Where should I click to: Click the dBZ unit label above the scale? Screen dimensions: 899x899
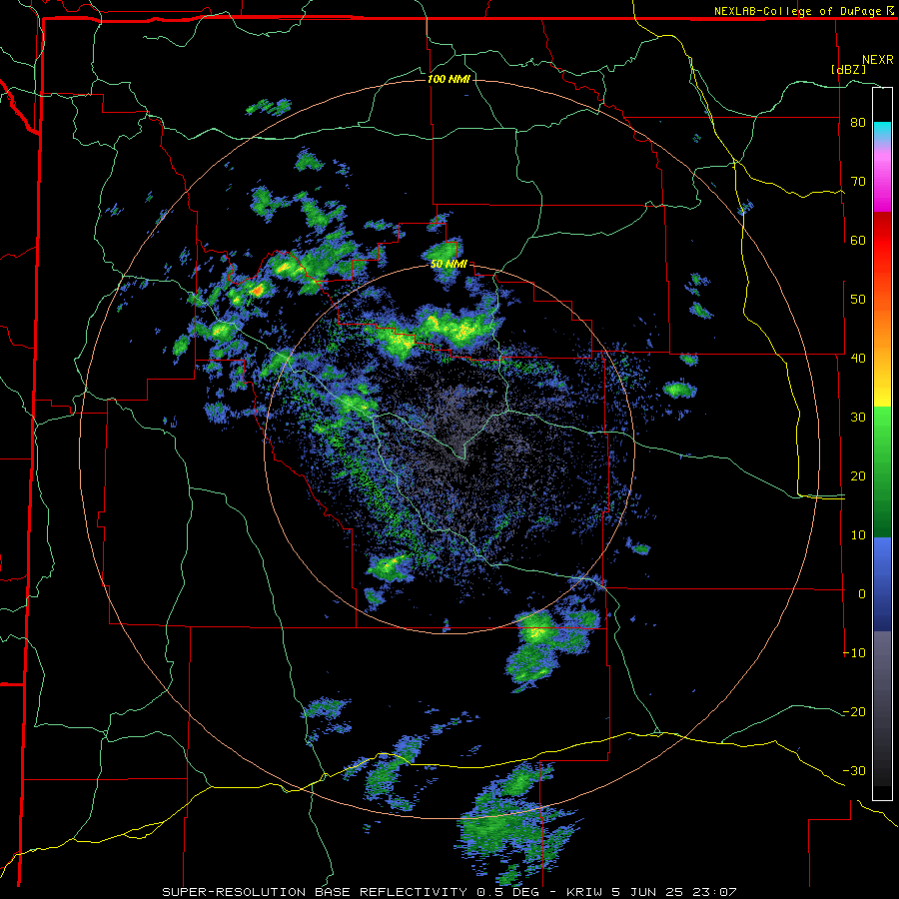pos(848,69)
